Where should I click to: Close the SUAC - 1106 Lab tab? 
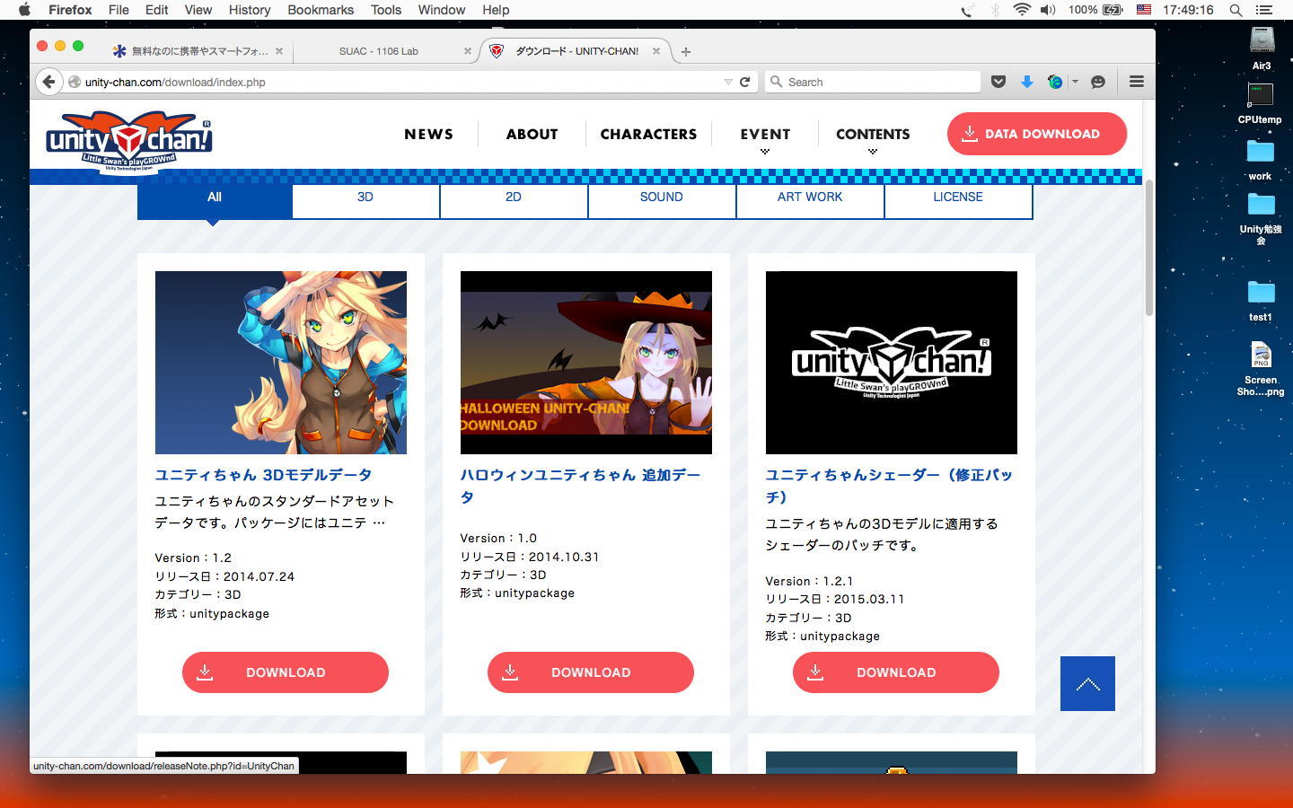point(467,51)
